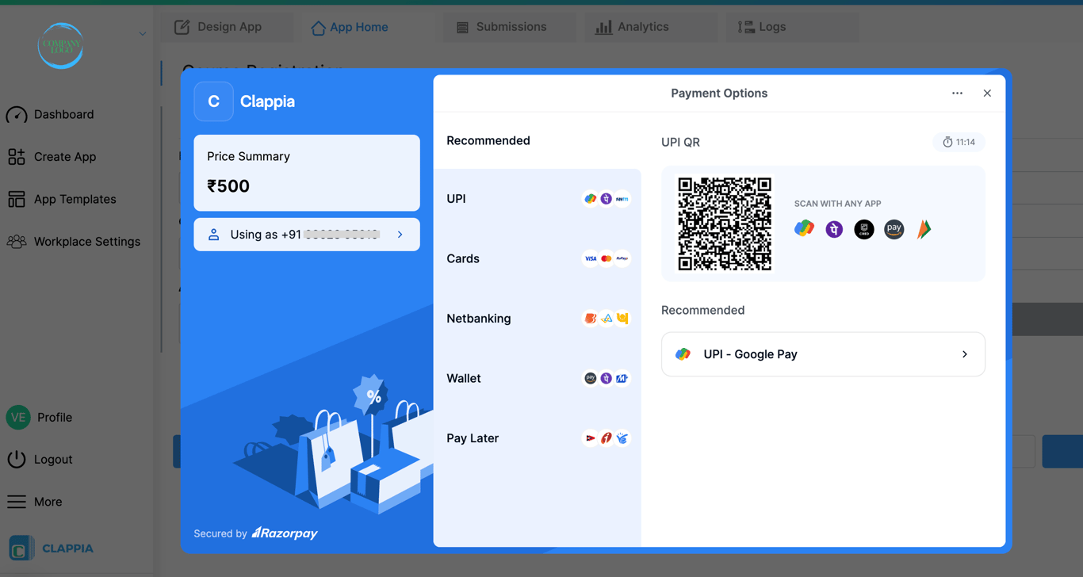Image resolution: width=1083 pixels, height=577 pixels.
Task: Select Netbanking payment method
Action: coord(538,319)
